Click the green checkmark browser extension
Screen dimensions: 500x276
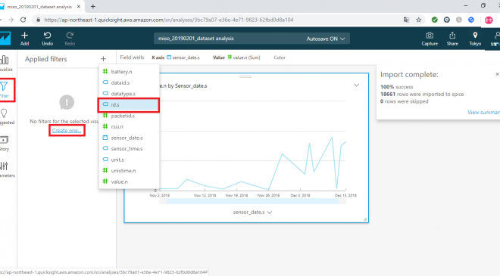coord(434,20)
